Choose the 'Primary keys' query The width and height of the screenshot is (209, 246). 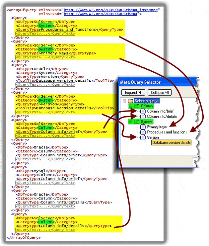[x=157, y=127]
